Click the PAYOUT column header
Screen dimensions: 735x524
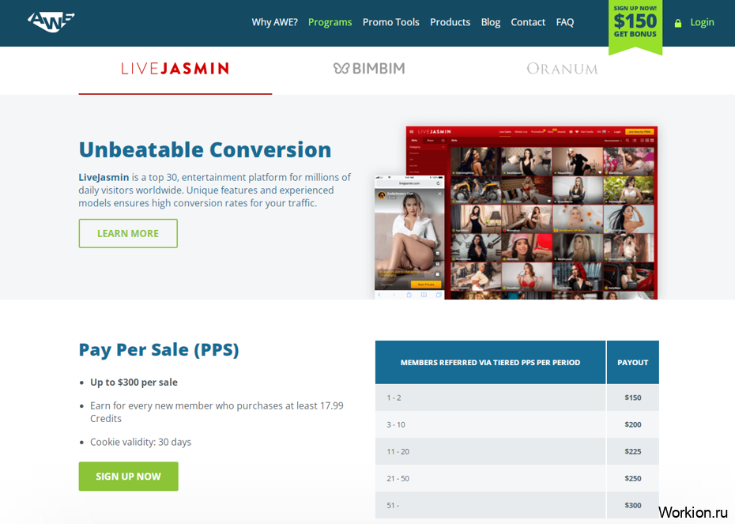point(633,362)
